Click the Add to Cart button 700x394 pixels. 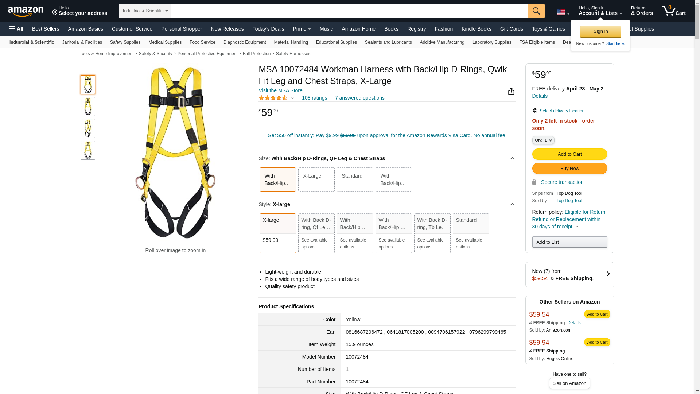(x=569, y=154)
